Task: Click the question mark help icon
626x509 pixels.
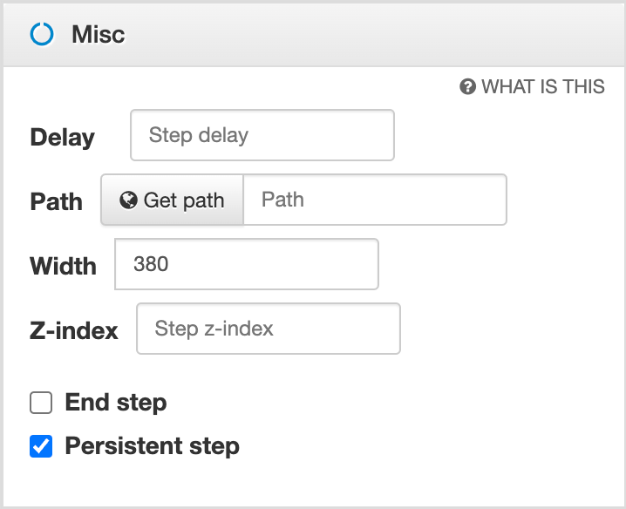Action: (468, 86)
